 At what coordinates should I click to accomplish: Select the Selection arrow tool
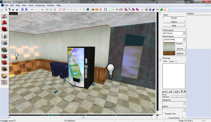pyautogui.click(x=4, y=17)
